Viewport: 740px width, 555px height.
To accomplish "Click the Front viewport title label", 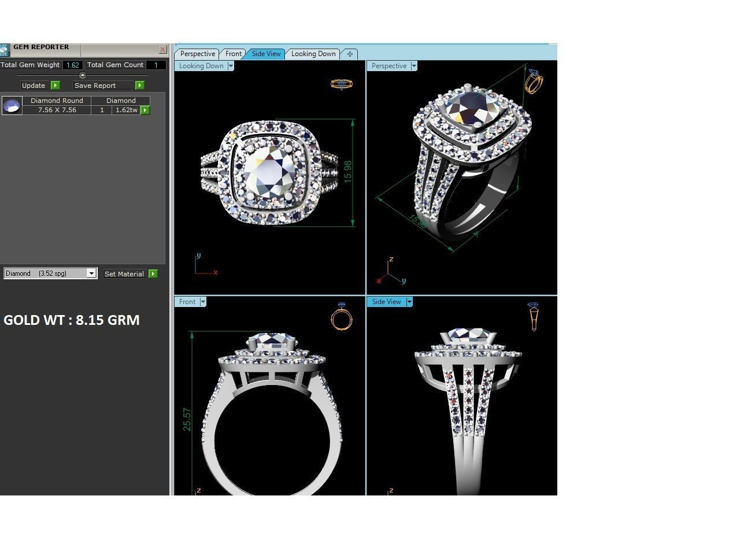I will pyautogui.click(x=187, y=302).
